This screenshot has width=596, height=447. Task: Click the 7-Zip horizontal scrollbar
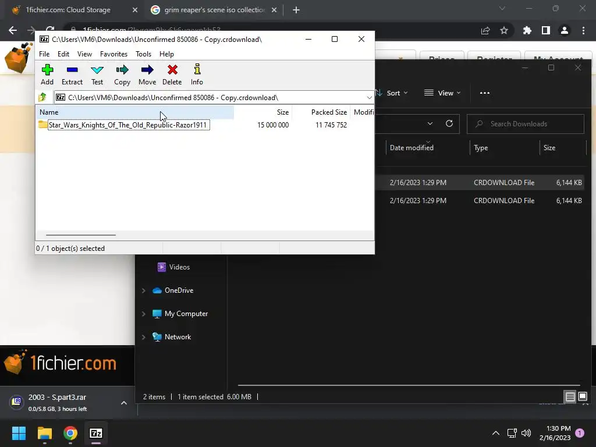click(x=80, y=235)
